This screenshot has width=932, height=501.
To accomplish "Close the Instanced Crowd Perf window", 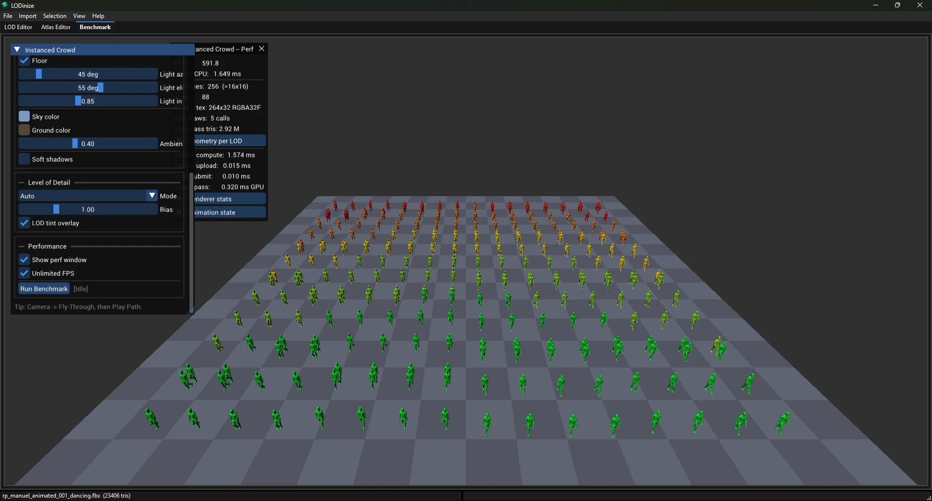I will pyautogui.click(x=262, y=49).
